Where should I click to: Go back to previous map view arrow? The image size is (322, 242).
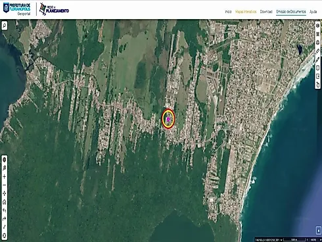pos(5,210)
